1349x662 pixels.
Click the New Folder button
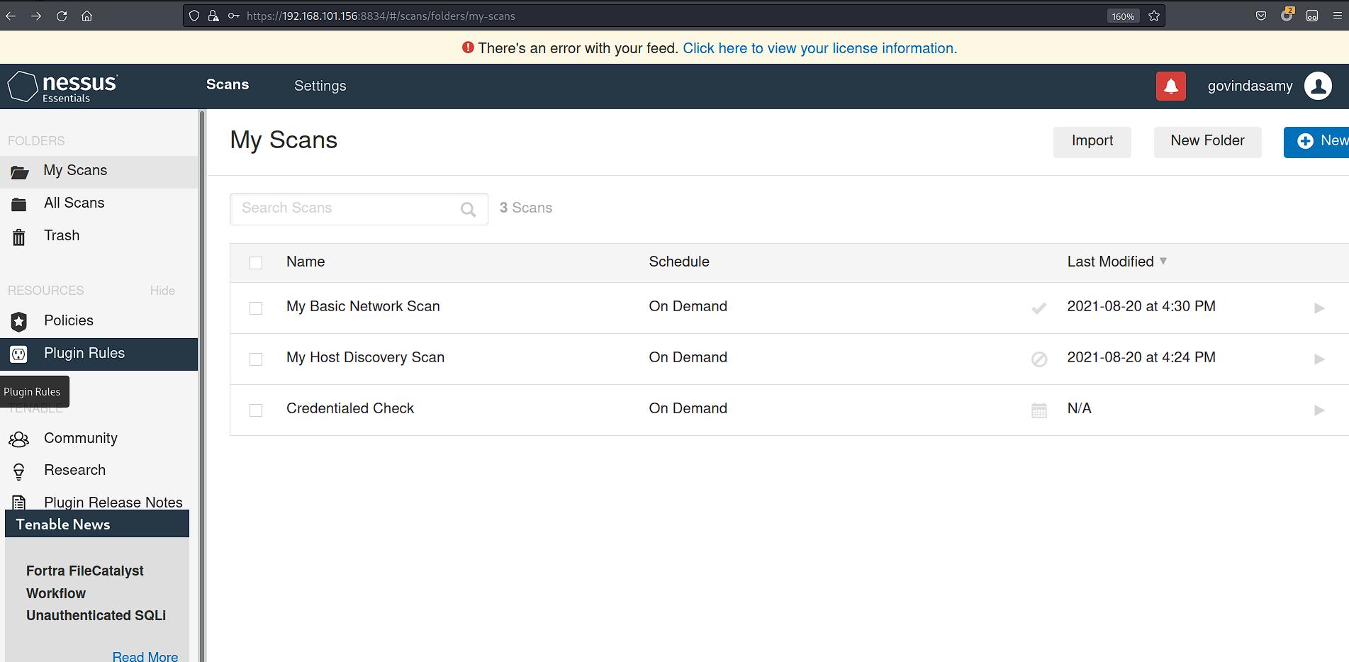tap(1207, 142)
